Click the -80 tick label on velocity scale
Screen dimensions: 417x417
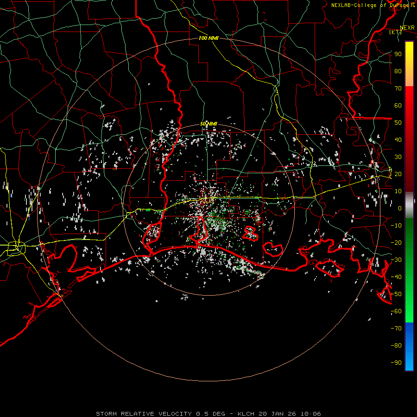[x=396, y=346]
